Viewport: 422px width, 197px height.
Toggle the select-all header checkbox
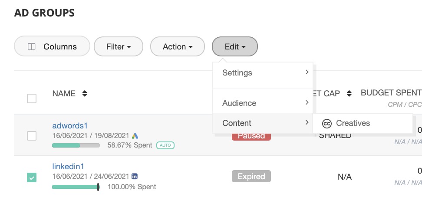[x=32, y=98]
